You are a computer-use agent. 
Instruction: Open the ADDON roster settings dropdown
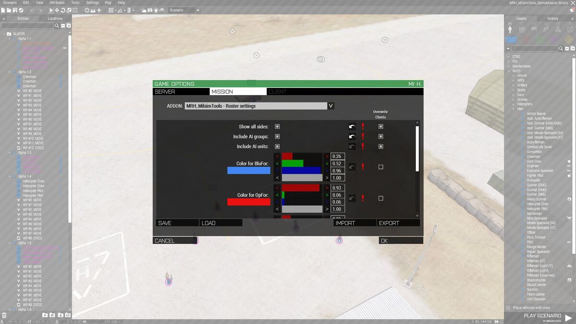pyautogui.click(x=330, y=106)
